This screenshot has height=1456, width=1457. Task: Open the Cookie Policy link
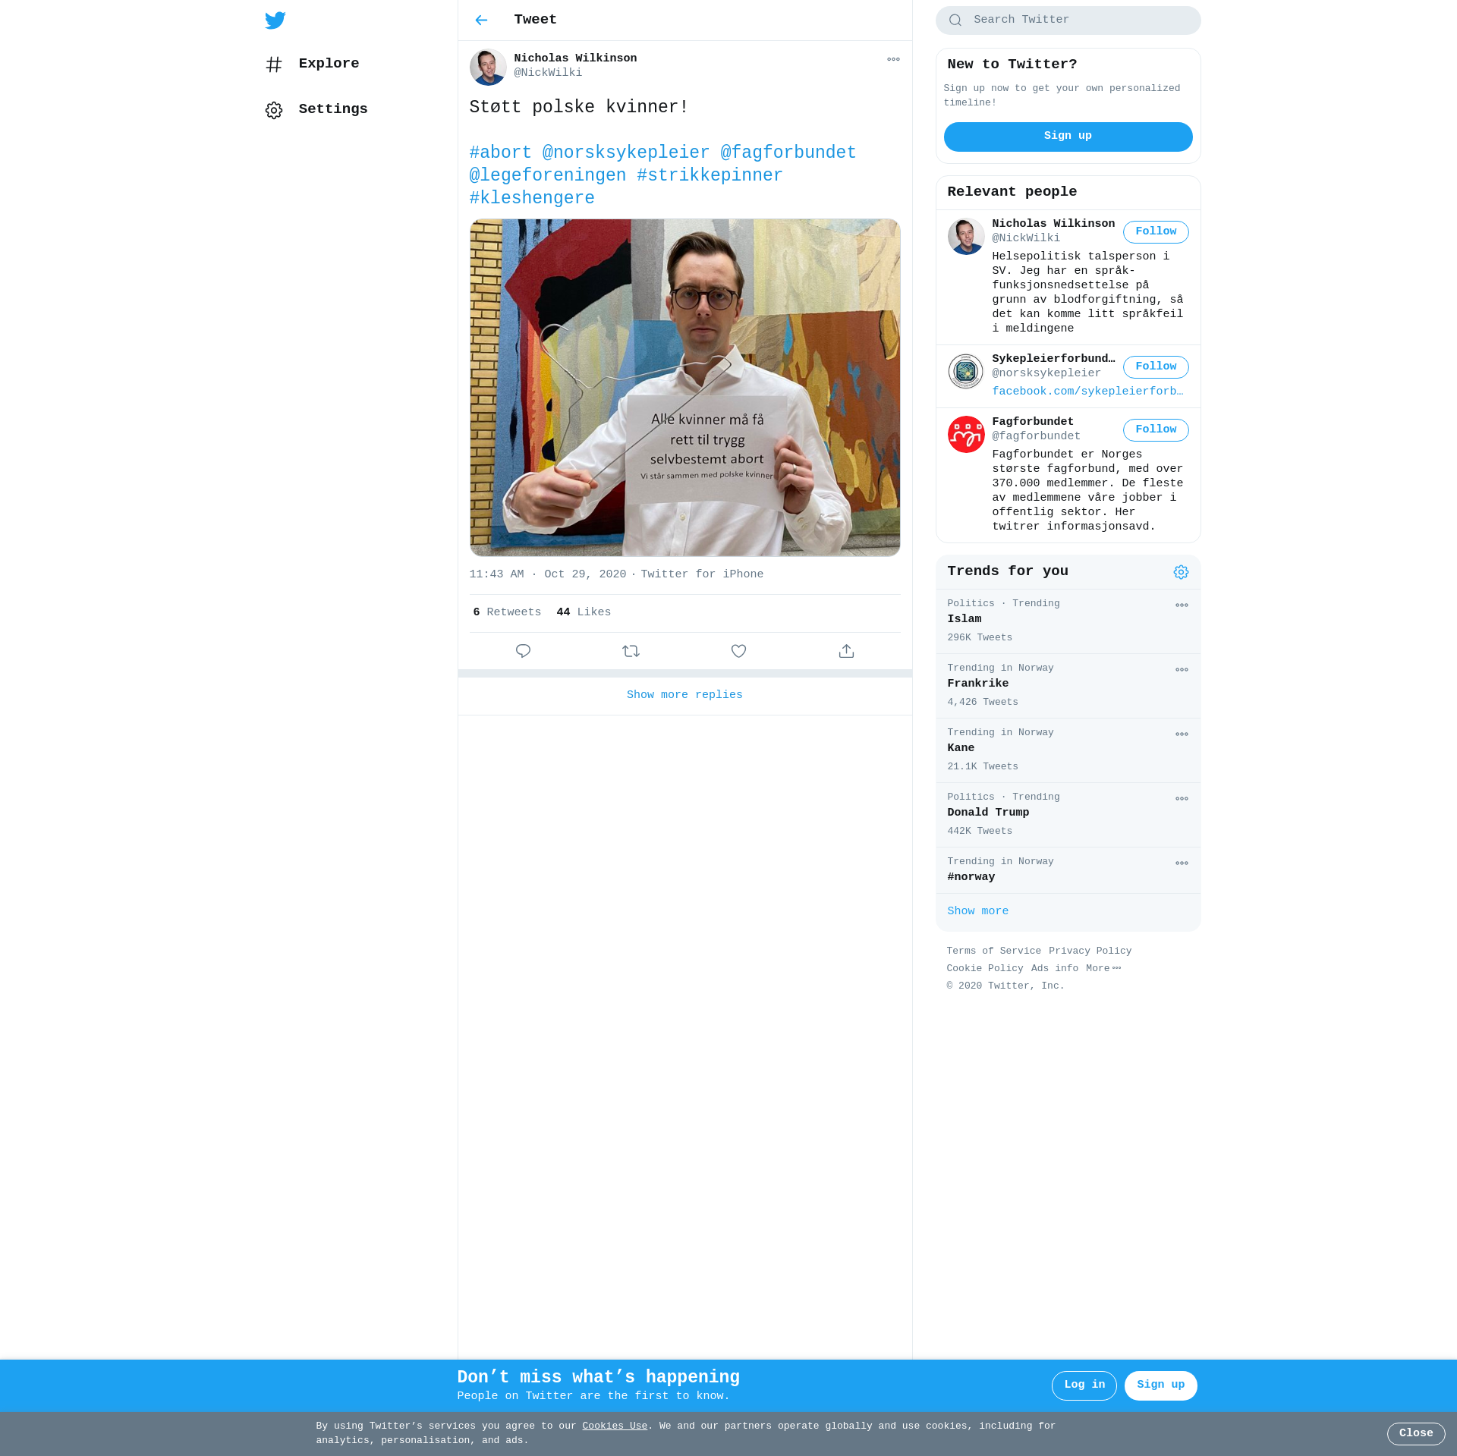984,969
